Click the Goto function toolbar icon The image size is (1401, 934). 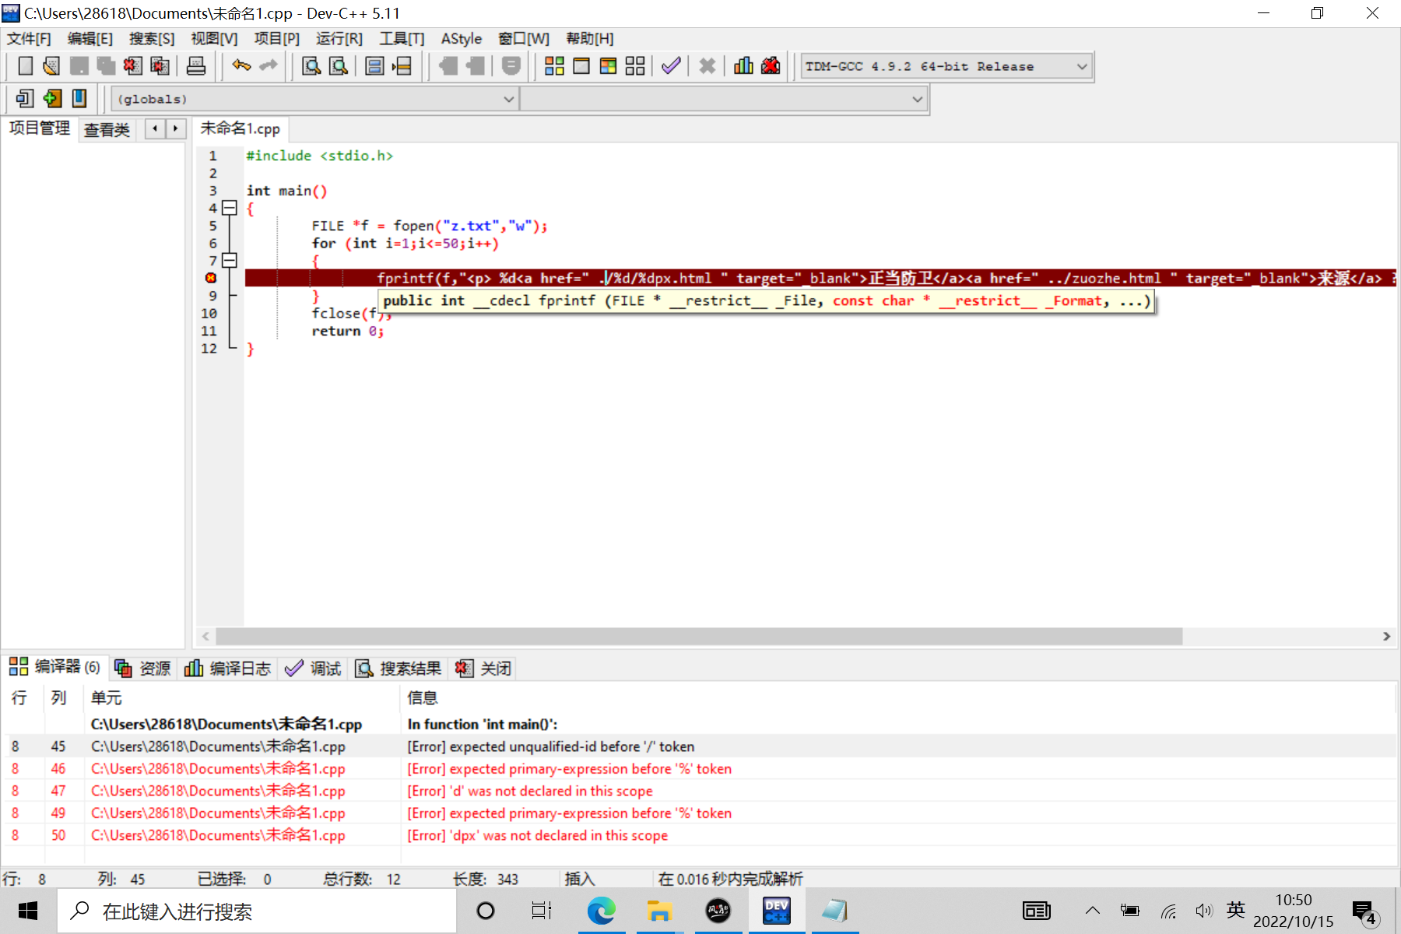click(x=374, y=66)
